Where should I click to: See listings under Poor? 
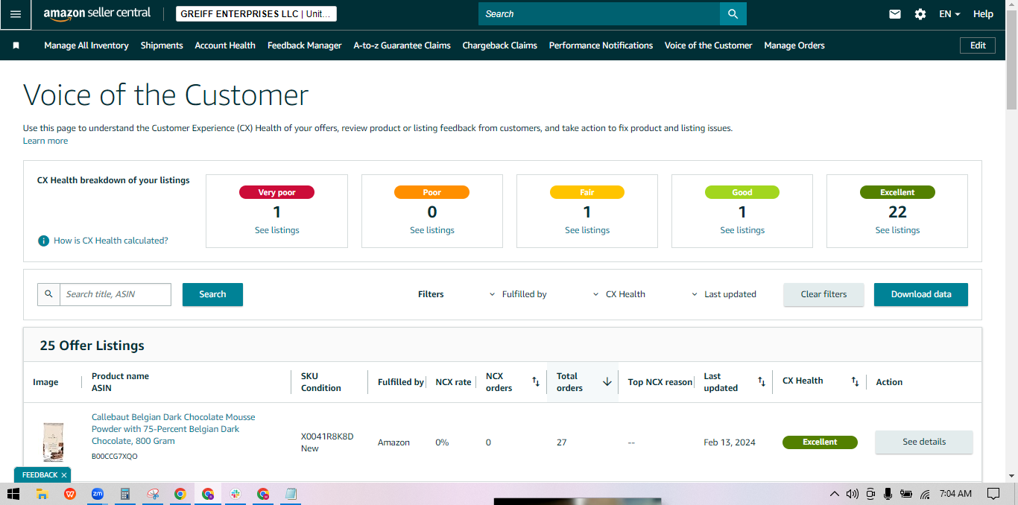432,230
